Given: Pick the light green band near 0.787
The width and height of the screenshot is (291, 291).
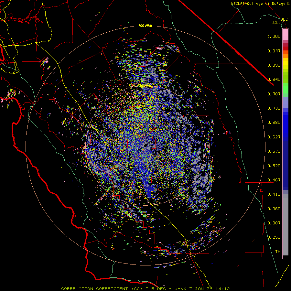Looking at the screenshot, I should pos(286,90).
